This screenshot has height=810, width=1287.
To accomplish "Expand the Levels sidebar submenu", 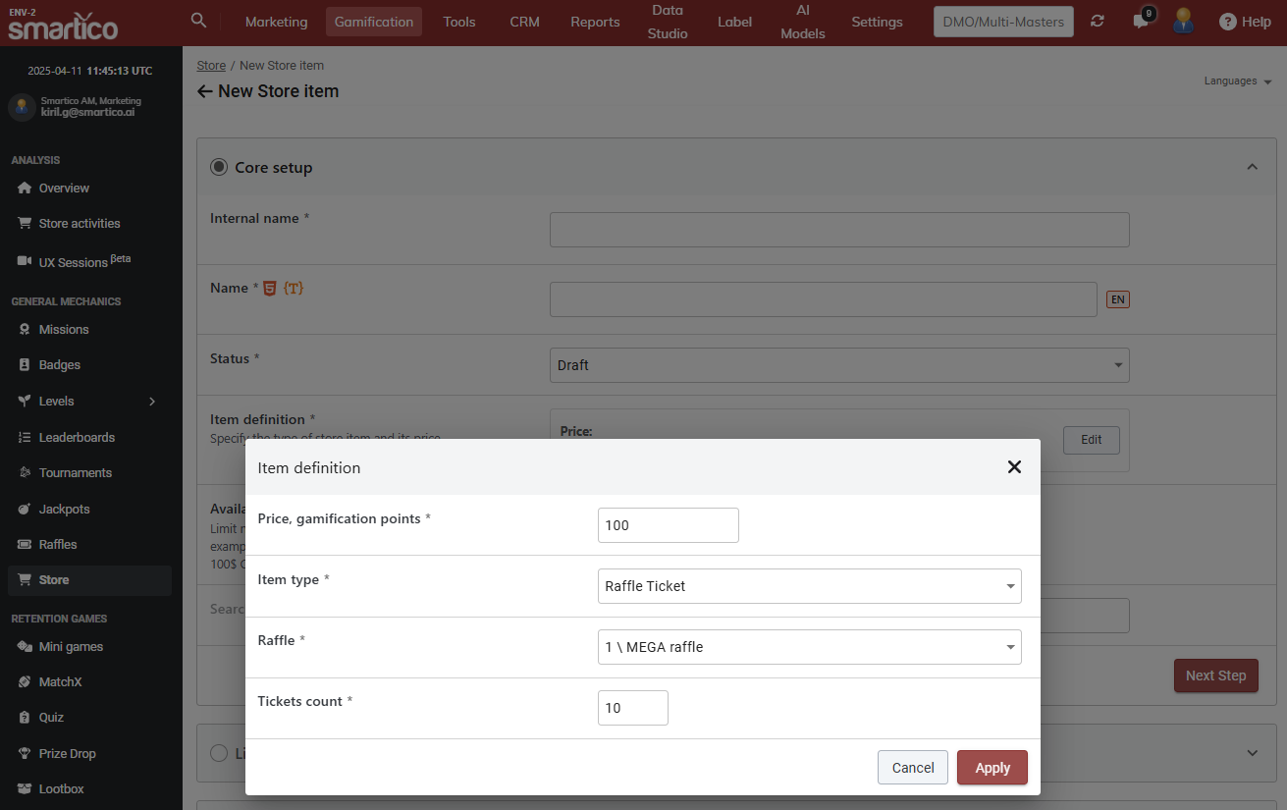I will pyautogui.click(x=151, y=402).
